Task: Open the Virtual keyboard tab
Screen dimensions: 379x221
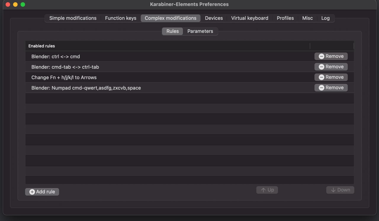Action: (250, 18)
